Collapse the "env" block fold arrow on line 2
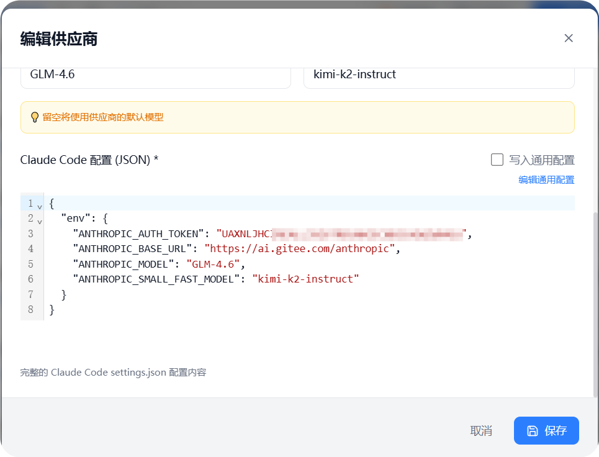599x457 pixels. pyautogui.click(x=40, y=222)
